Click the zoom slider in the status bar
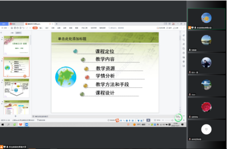This screenshot has height=149, width=227. click(x=168, y=120)
